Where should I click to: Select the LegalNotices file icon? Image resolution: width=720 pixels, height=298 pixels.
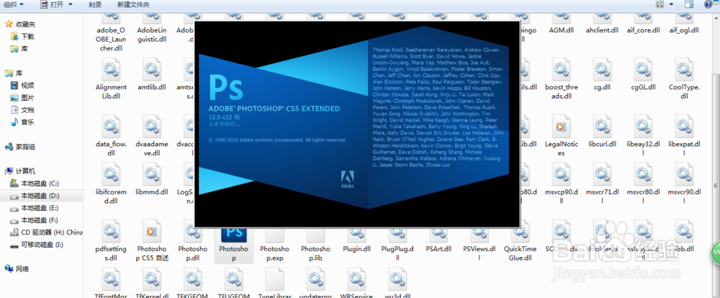[x=560, y=126]
